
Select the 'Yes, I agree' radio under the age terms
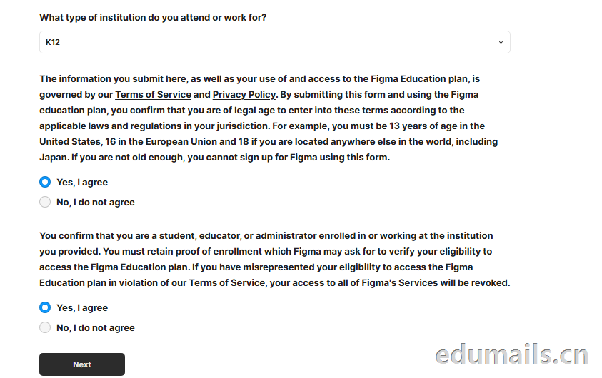pos(45,182)
